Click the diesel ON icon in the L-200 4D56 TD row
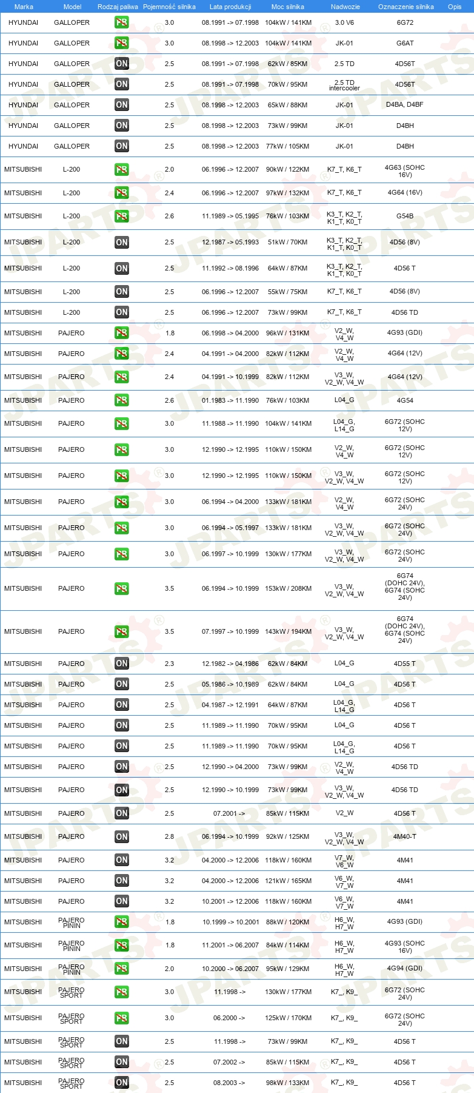 [122, 312]
